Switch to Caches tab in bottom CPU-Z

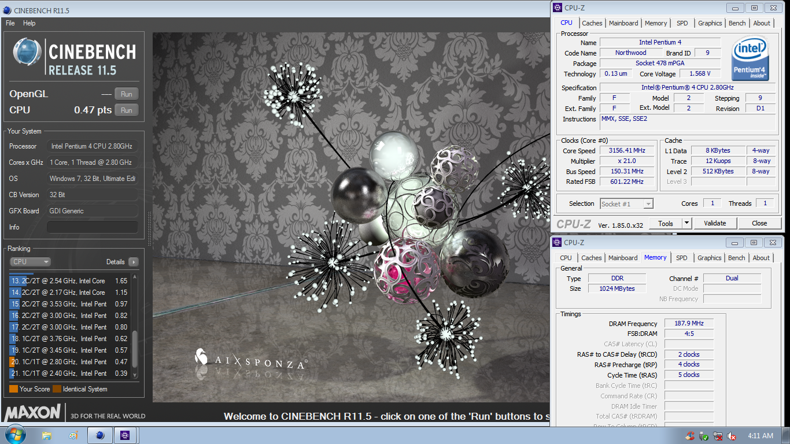click(592, 258)
